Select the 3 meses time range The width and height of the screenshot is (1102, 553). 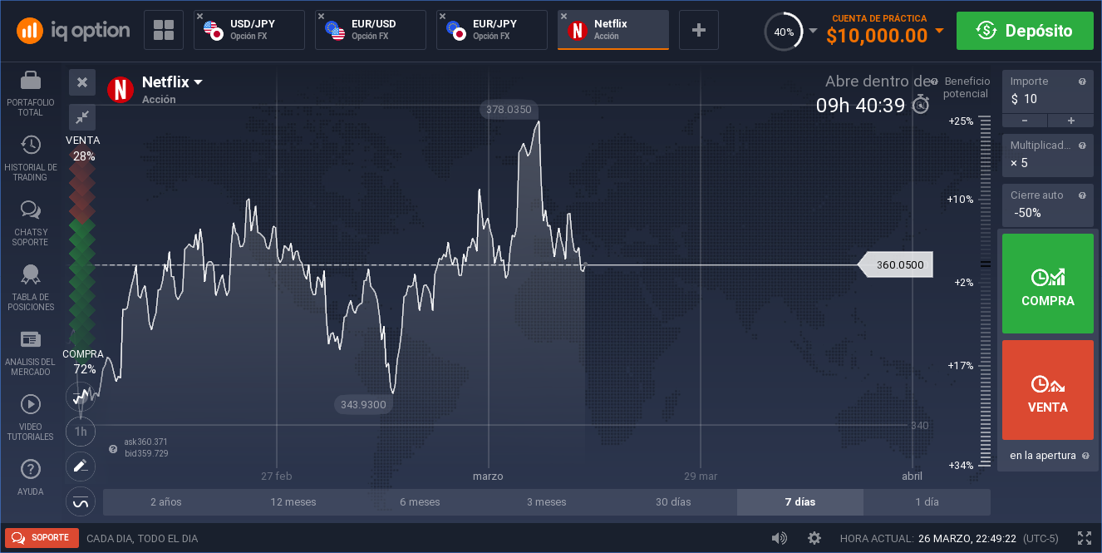[547, 502]
